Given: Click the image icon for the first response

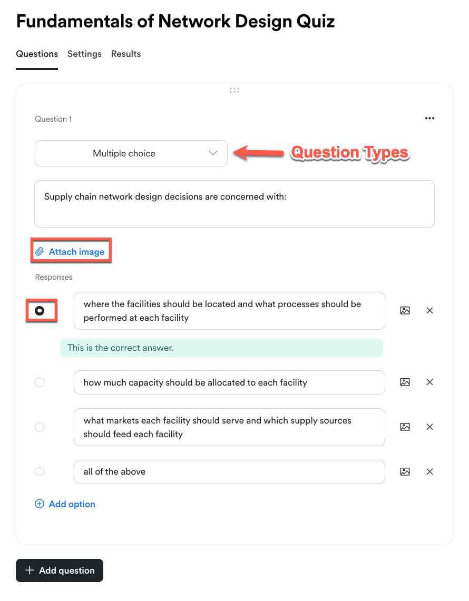Looking at the screenshot, I should [405, 311].
